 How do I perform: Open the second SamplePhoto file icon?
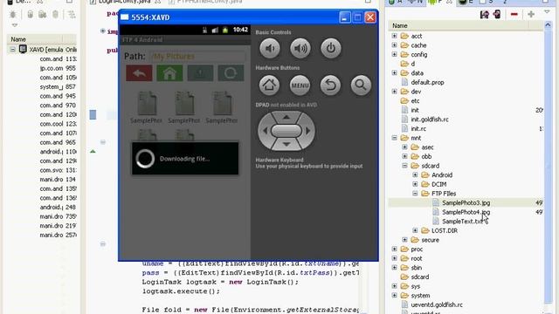[184, 104]
